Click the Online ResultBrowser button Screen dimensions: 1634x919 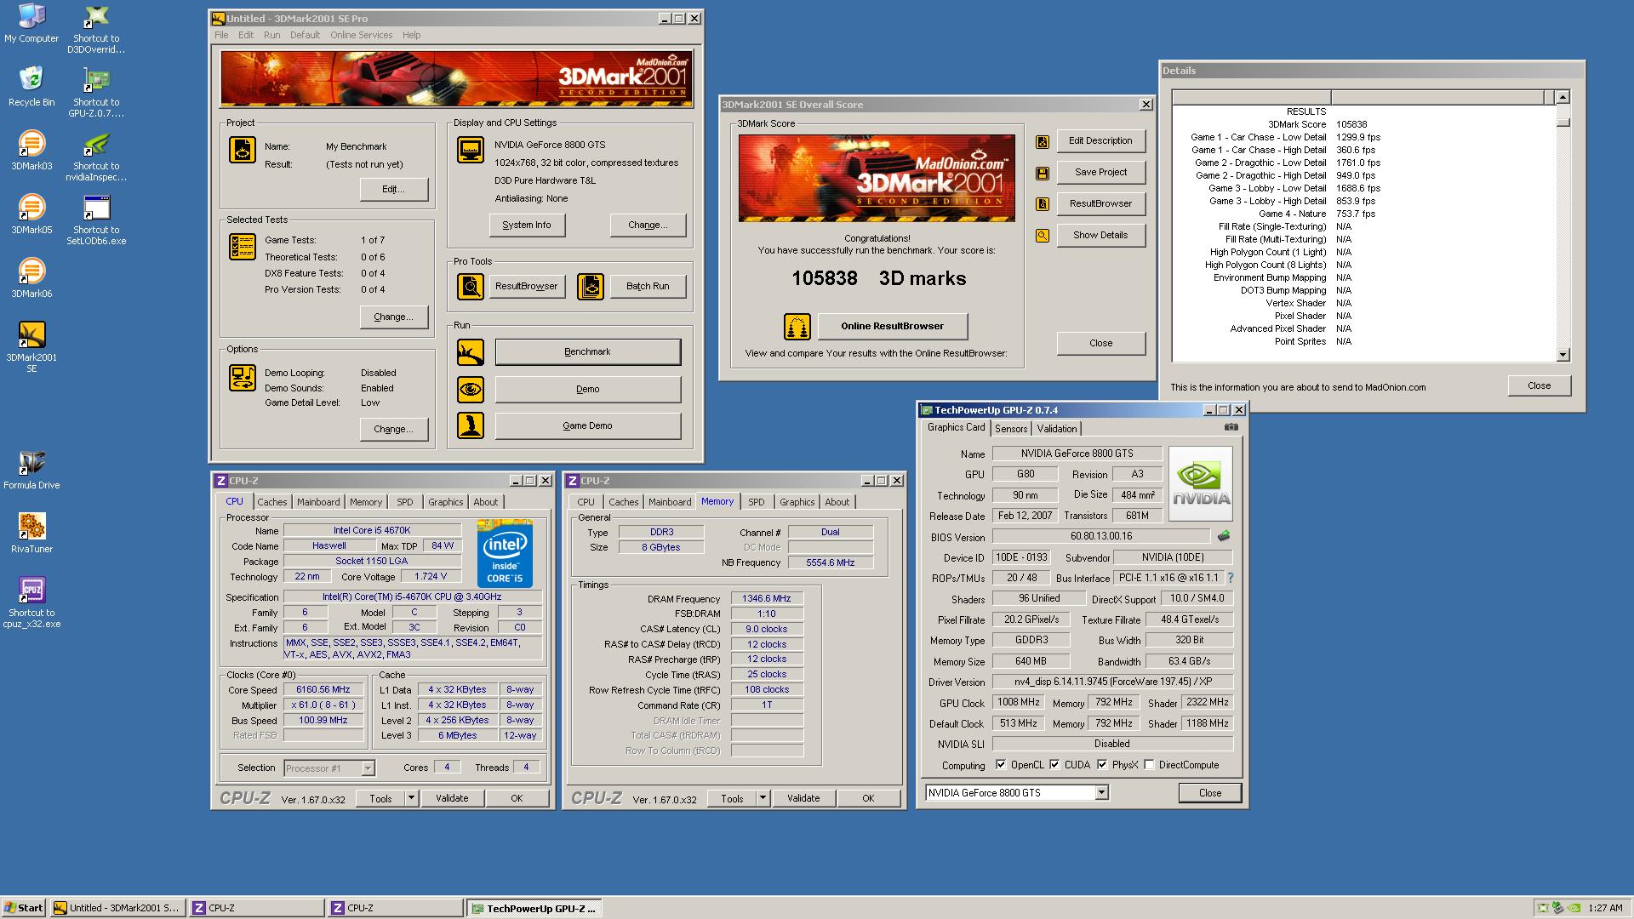pos(892,326)
